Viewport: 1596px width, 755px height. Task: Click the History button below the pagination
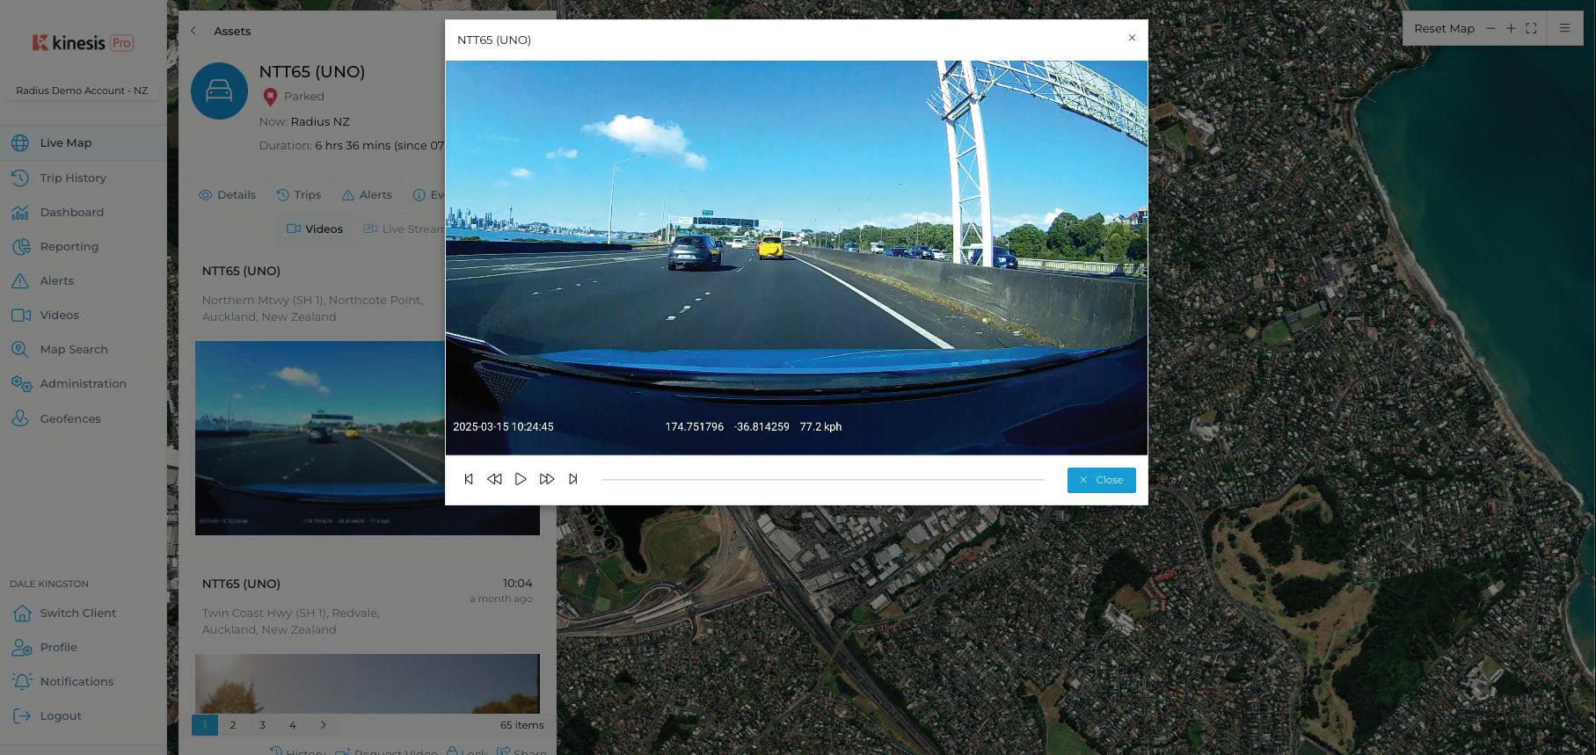[x=298, y=751]
